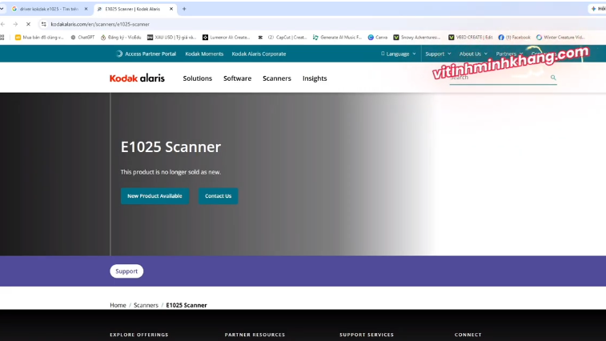This screenshot has width=606, height=341.
Task: Click EXPLORE OFFERINGS footer heading
Action: point(139,335)
